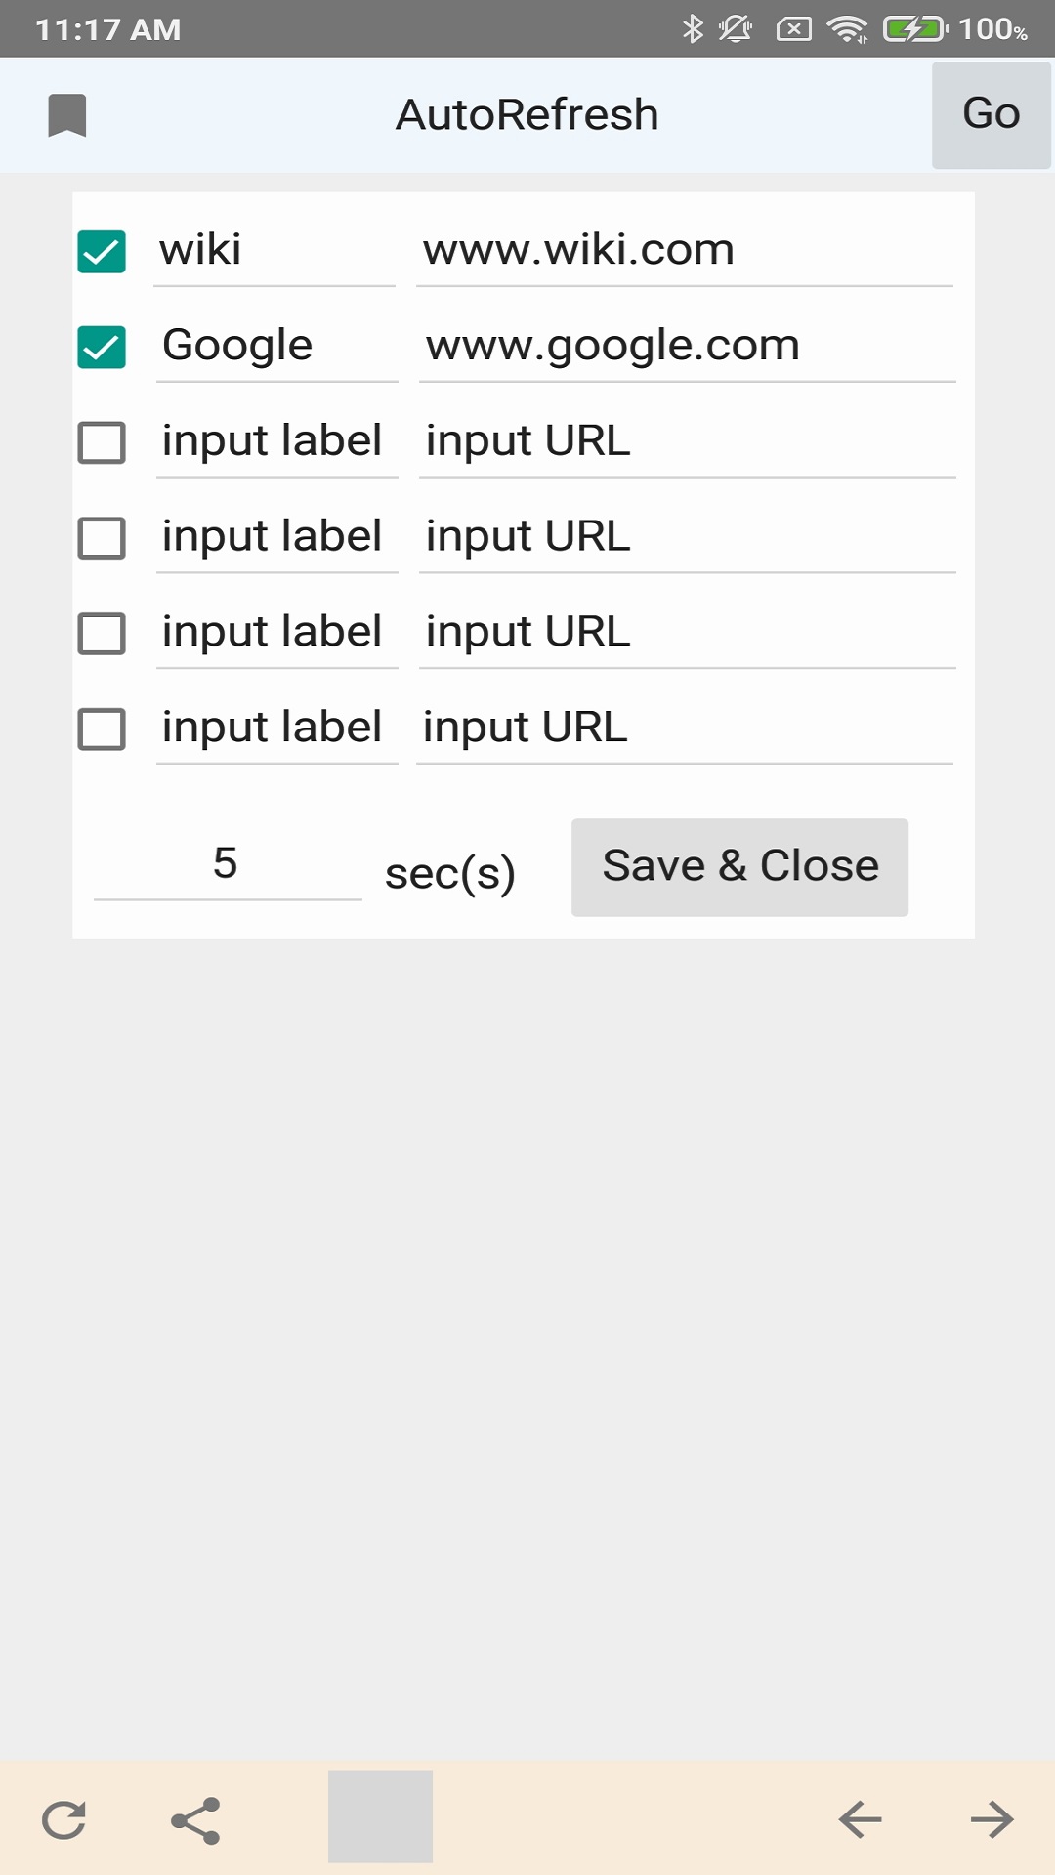The image size is (1055, 1875).
Task: Click Save & Close button
Action: tap(739, 867)
